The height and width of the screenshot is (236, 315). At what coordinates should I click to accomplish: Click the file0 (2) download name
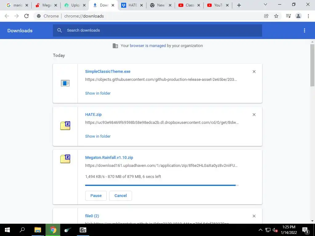coord(92,216)
